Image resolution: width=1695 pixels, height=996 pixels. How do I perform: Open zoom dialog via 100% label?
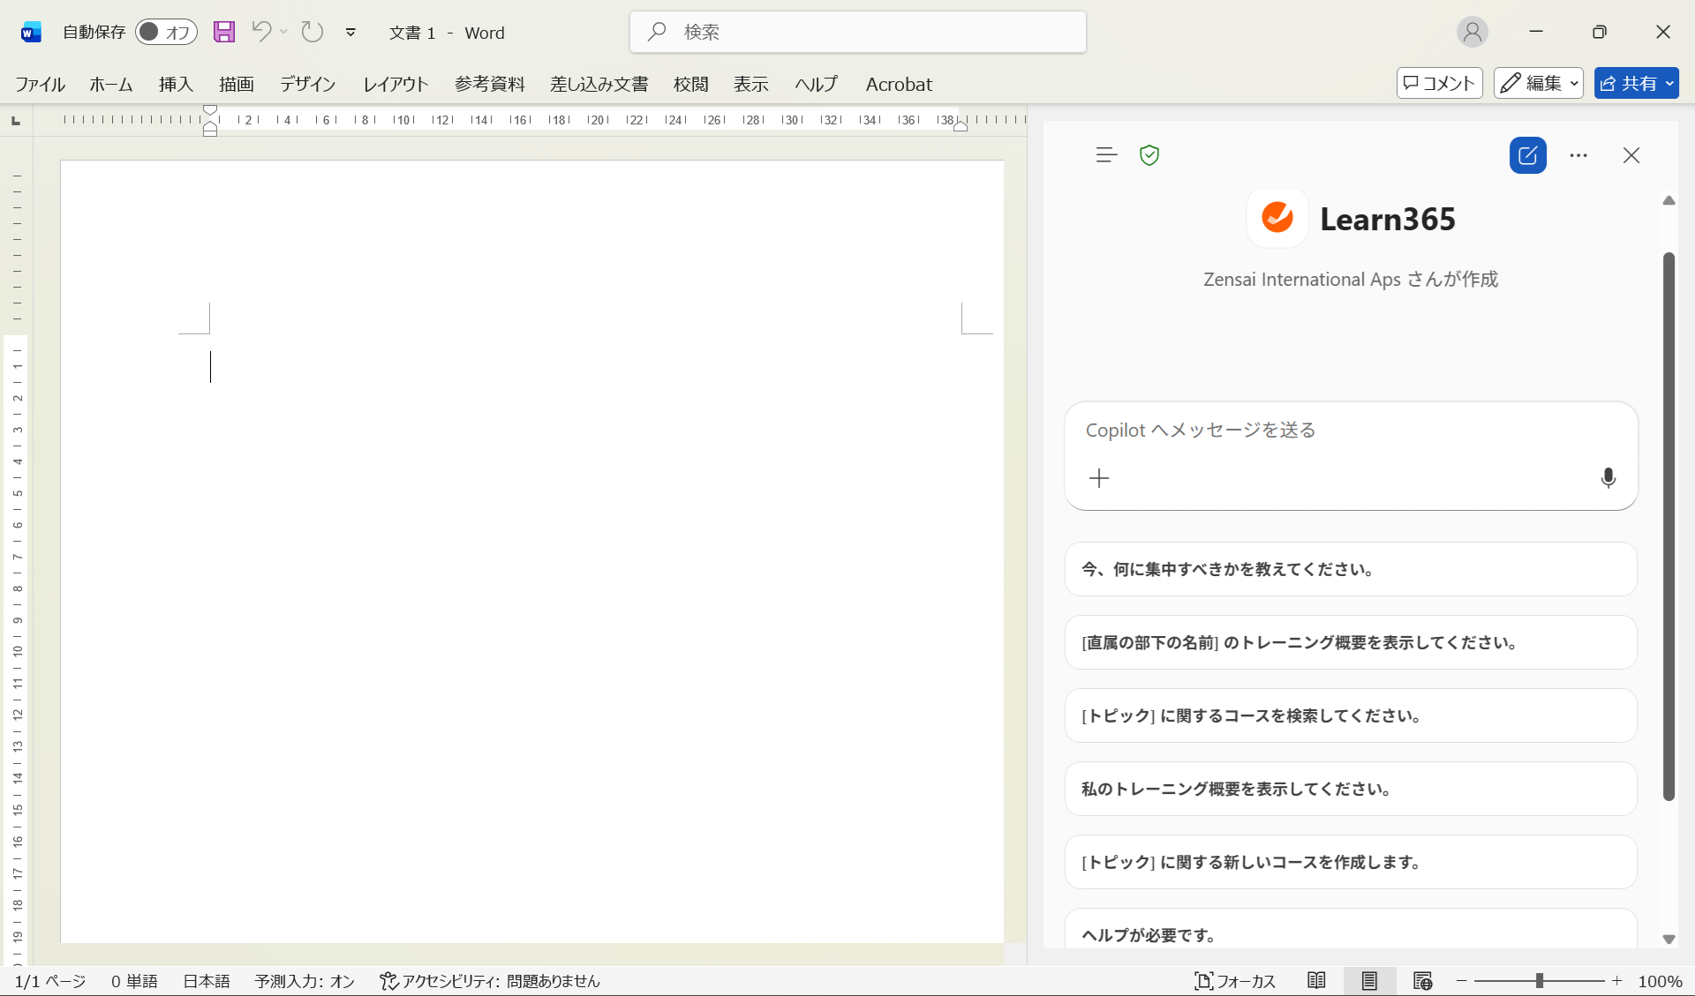click(x=1660, y=981)
